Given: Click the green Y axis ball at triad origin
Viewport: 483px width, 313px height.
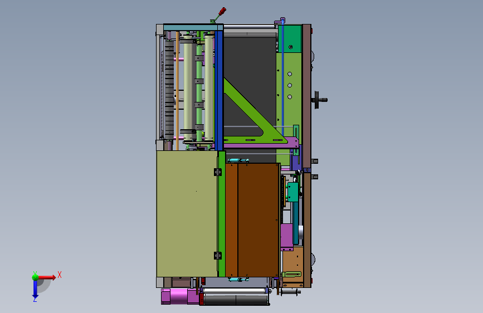Looking at the screenshot, I should [35, 277].
